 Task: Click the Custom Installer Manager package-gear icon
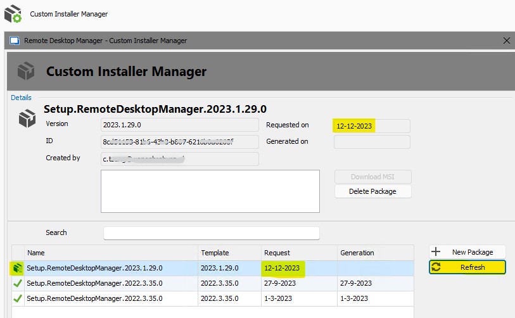pos(13,13)
